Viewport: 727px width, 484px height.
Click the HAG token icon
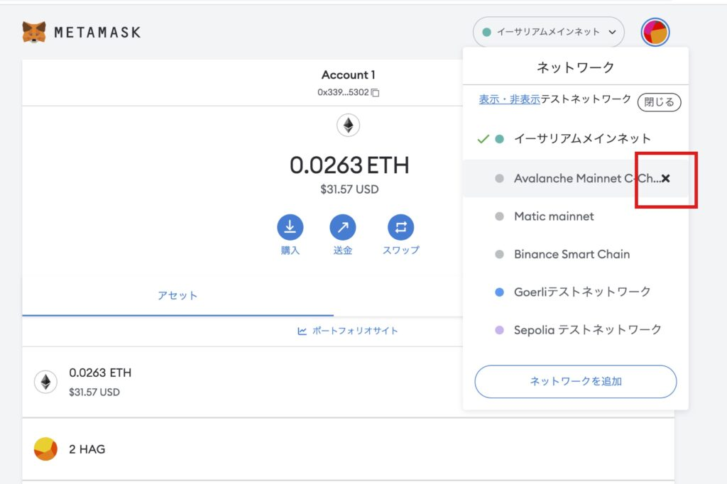coord(45,449)
